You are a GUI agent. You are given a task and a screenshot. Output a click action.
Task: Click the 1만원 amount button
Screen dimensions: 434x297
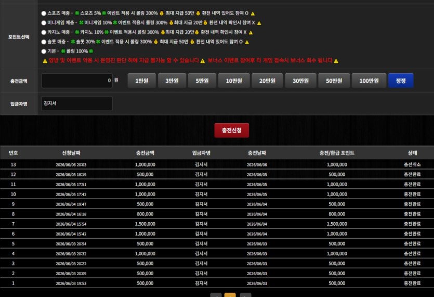pyautogui.click(x=142, y=81)
